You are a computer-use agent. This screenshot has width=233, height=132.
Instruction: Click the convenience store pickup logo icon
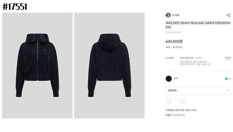tap(168, 115)
